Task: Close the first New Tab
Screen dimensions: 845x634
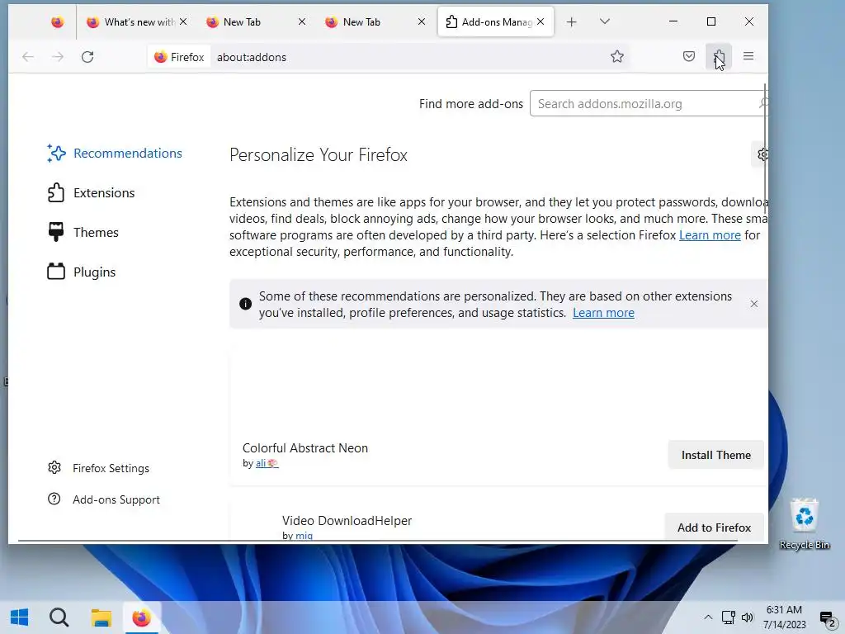Action: pos(302,21)
